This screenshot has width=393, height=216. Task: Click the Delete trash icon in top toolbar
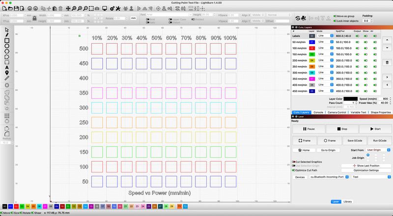[60, 9]
